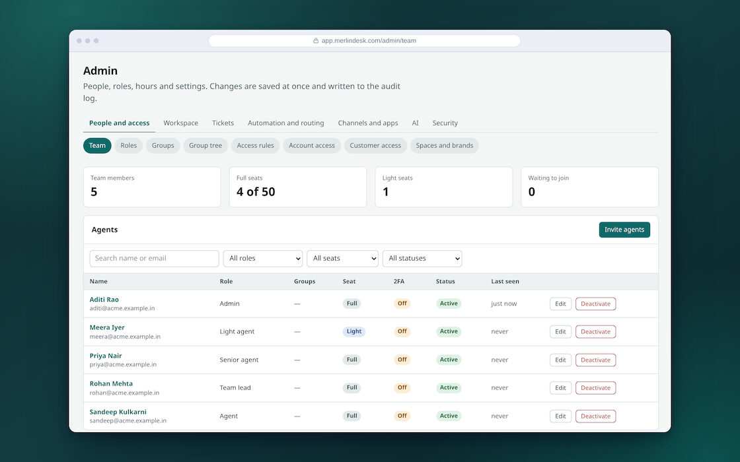This screenshot has height=462, width=740.
Task: Deactivate Aditi Rao
Action: (595, 304)
